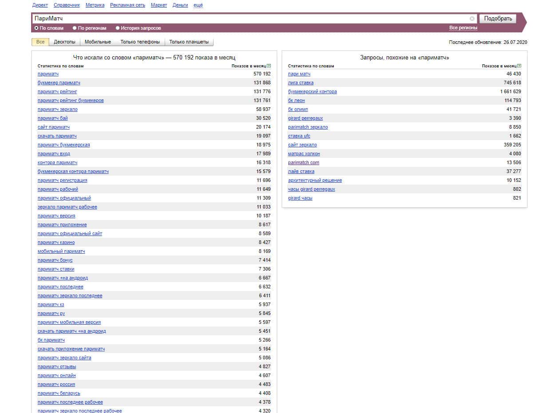Click into the search field containing 'ПариМатч'
This screenshot has height=413, width=554.
coord(249,19)
